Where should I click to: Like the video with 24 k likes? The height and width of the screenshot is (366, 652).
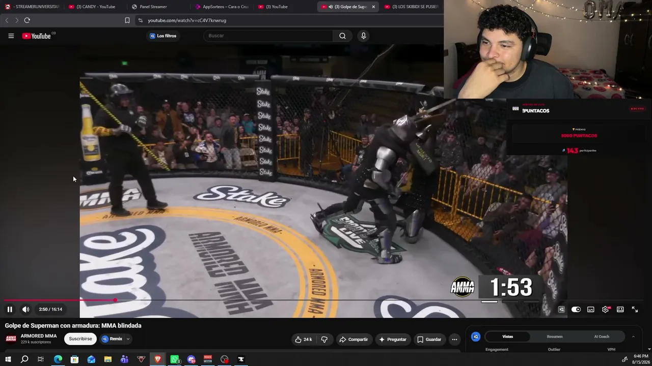[303, 340]
